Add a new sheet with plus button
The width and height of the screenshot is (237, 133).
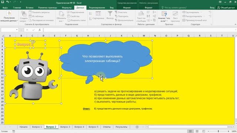click(137, 127)
